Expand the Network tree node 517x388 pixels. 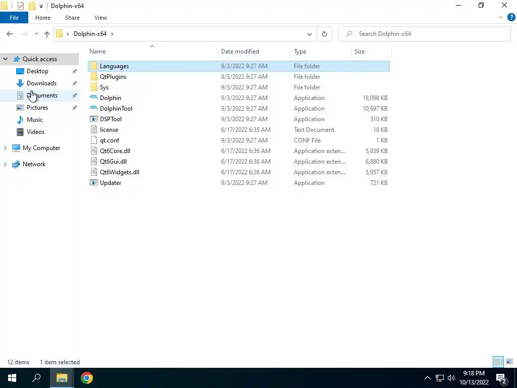5,164
